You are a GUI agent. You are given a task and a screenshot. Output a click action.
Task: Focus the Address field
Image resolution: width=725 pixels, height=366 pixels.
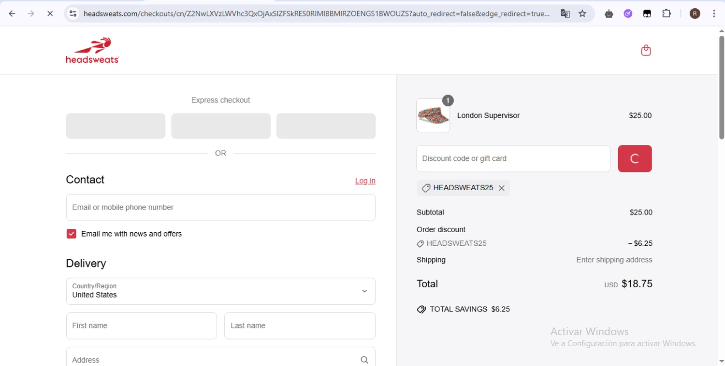click(221, 357)
